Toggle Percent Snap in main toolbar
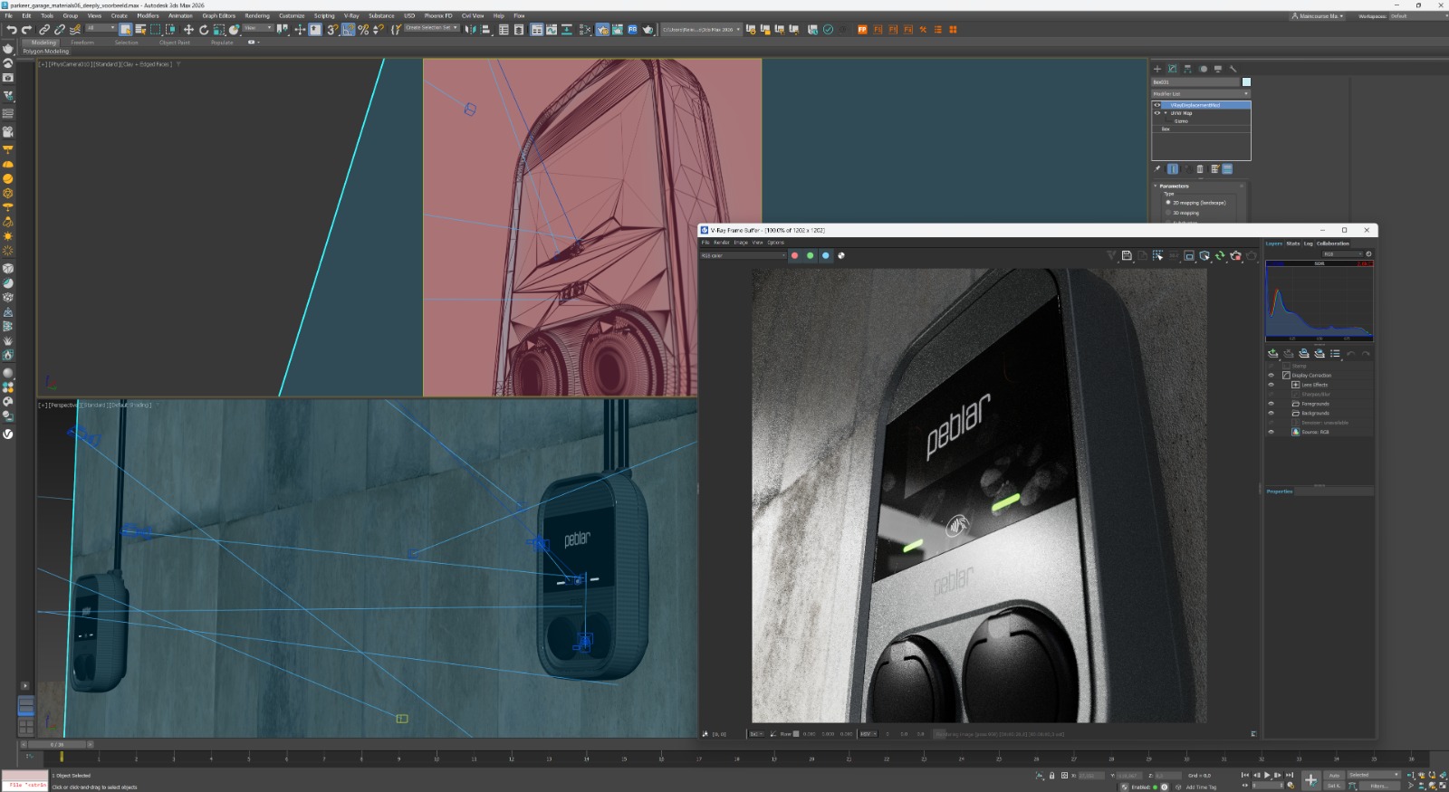This screenshot has width=1449, height=792. (364, 30)
